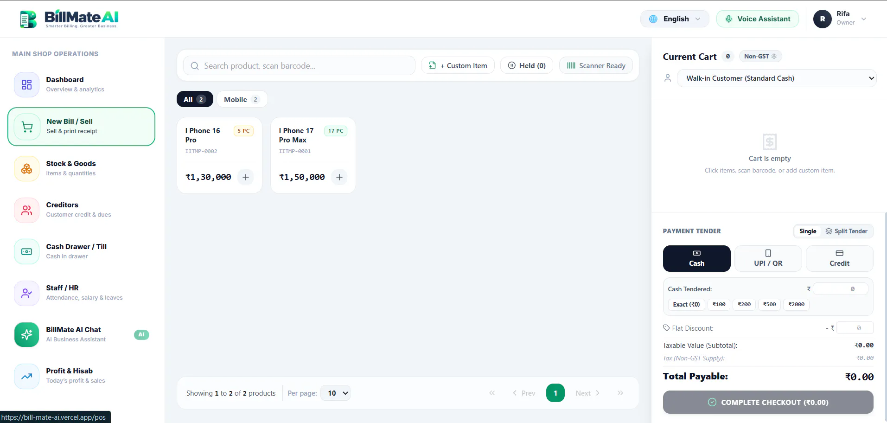Click the New Bill / Sell cart icon
Viewport: 887px width, 423px height.
point(27,127)
